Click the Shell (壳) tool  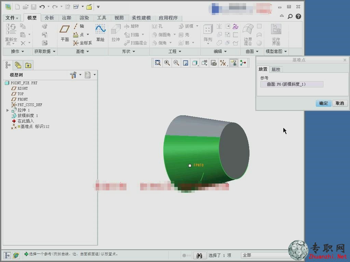(184, 34)
